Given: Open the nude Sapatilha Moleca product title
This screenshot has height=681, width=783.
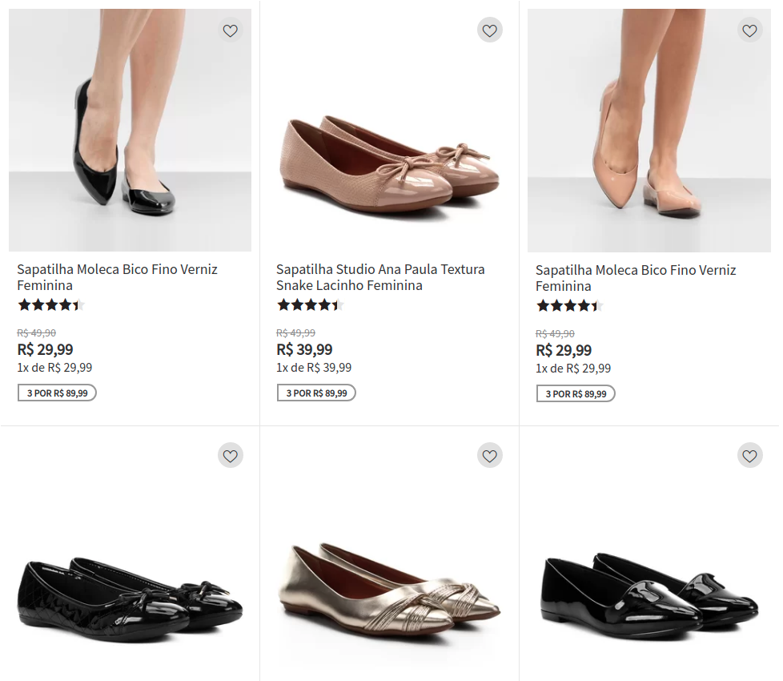Looking at the screenshot, I should (636, 278).
